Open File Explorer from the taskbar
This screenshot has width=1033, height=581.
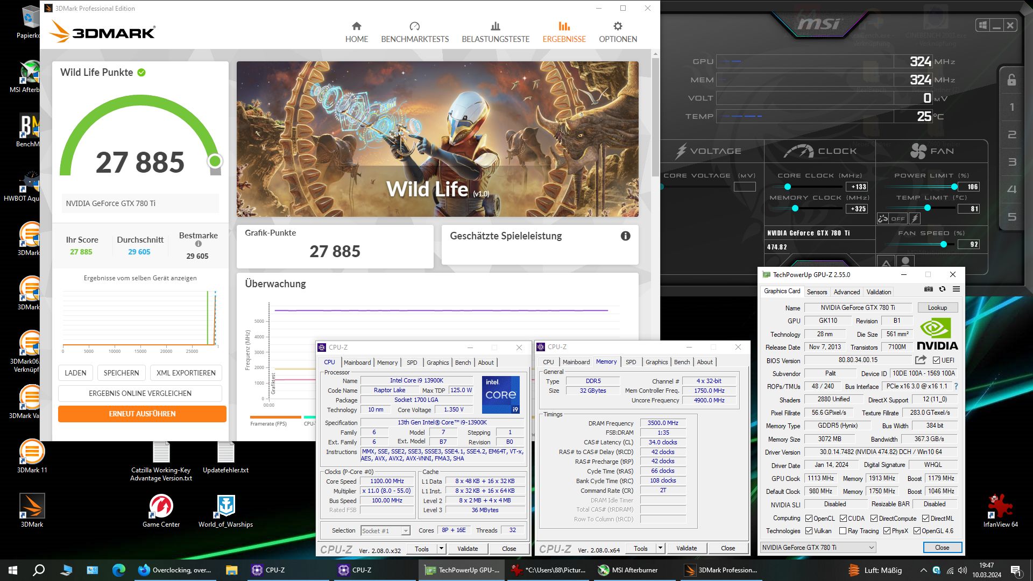pyautogui.click(x=231, y=570)
